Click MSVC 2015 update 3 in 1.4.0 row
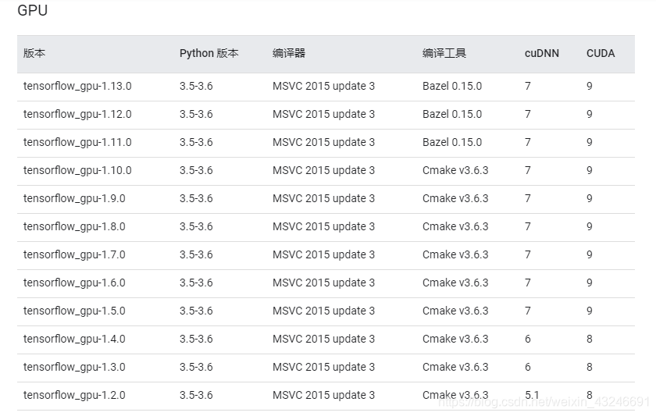Viewport: 656px width, 416px height. (x=323, y=339)
